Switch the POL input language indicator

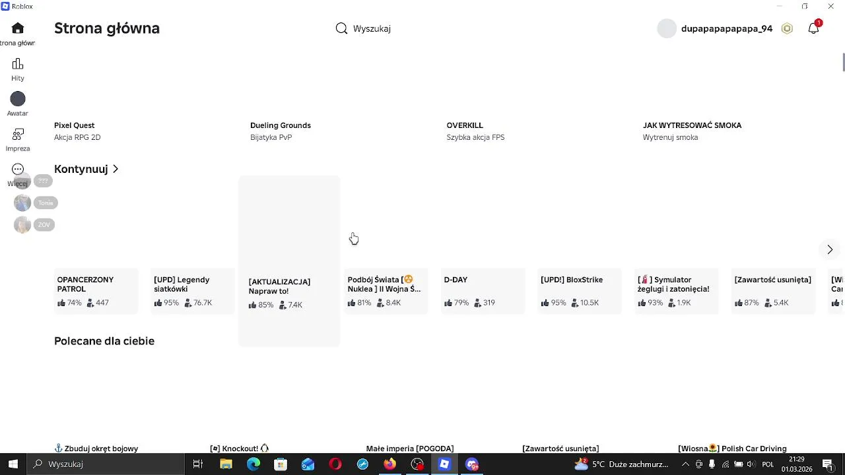[768, 464]
